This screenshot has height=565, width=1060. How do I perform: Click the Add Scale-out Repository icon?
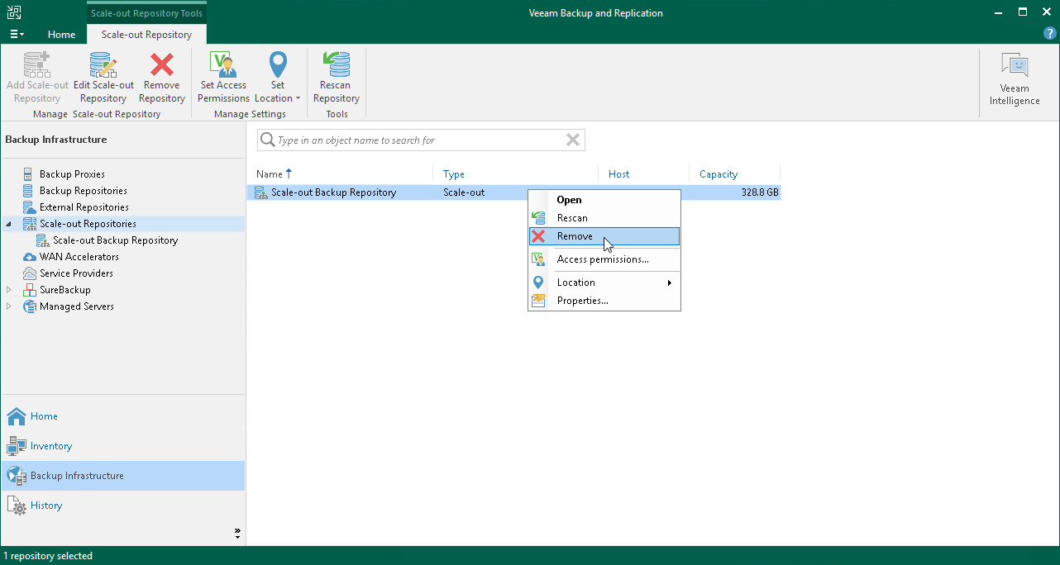click(36, 74)
